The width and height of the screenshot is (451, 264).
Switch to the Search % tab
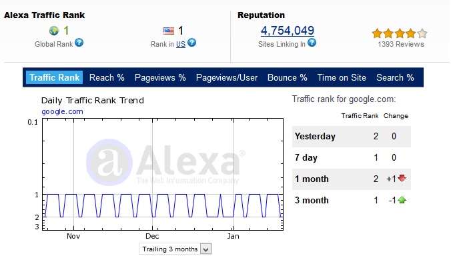(395, 77)
